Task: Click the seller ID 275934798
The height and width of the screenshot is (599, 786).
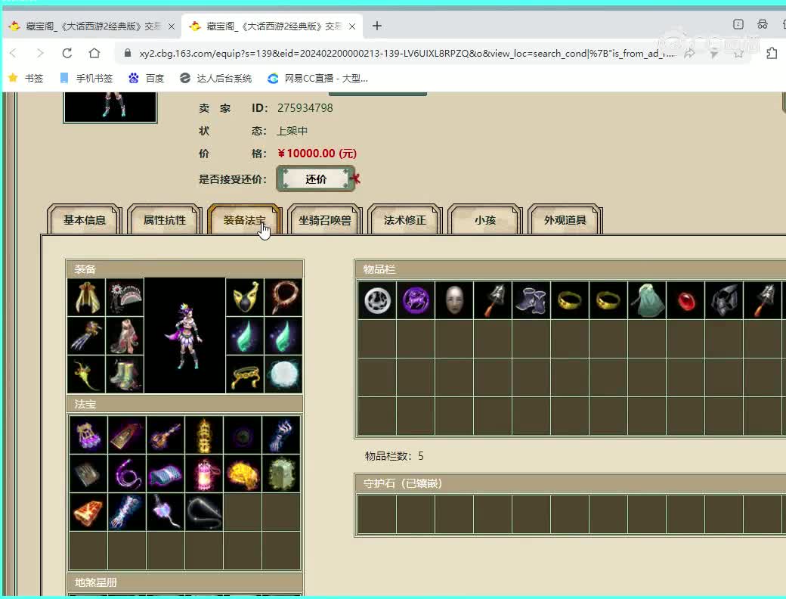Action: tap(305, 108)
